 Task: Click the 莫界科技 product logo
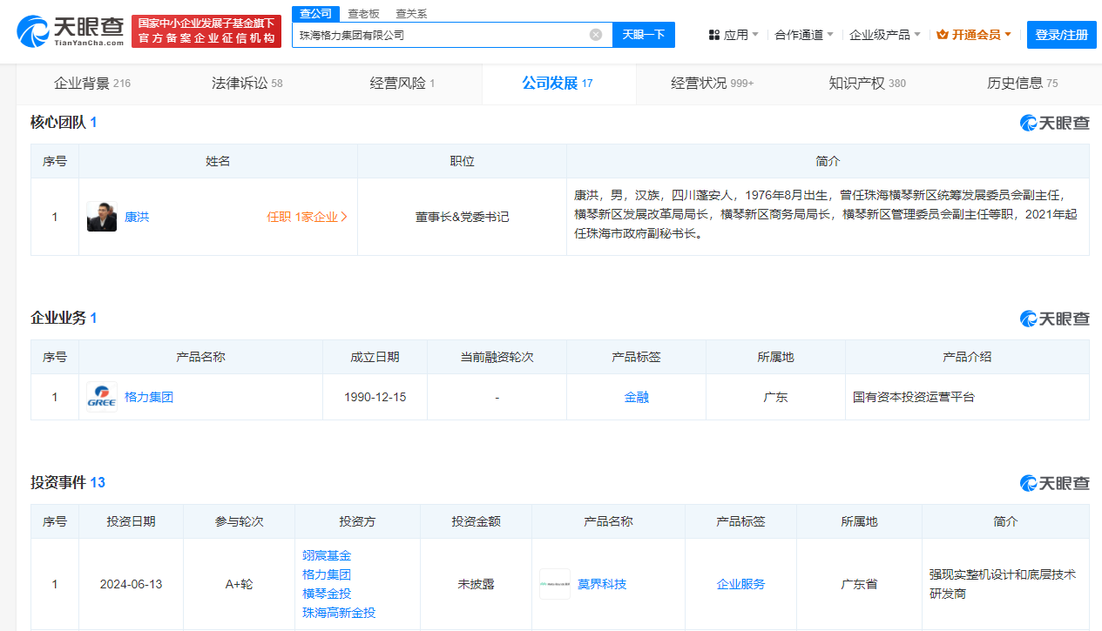pos(554,584)
